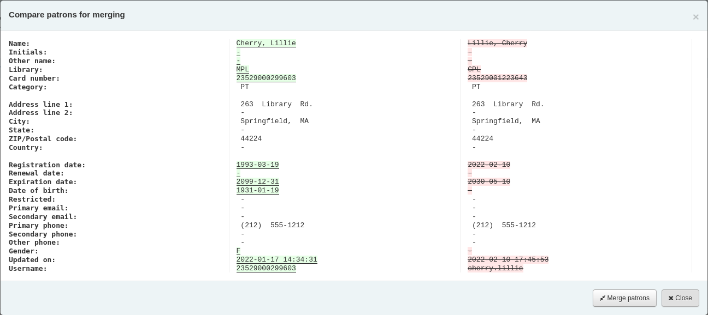This screenshot has height=315, width=708.
Task: Choose card number 23529001223643
Action: click(x=497, y=78)
